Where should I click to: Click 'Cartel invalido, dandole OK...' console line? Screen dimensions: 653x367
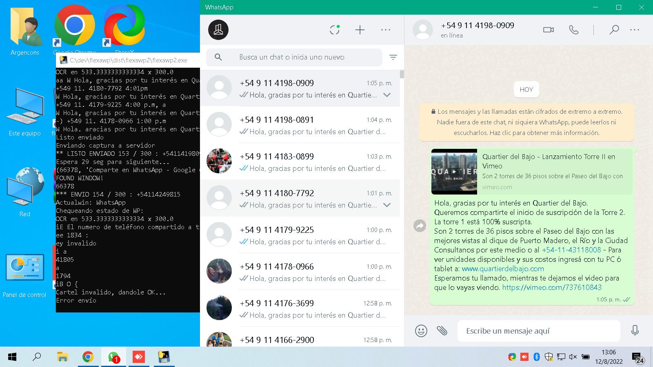[x=111, y=292]
